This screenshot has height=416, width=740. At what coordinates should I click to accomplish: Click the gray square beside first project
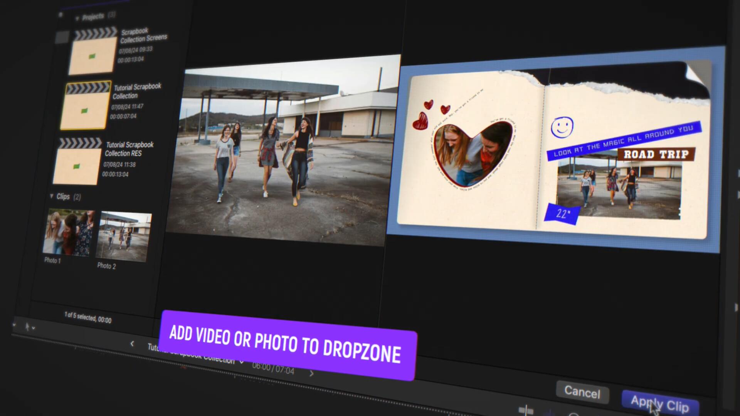click(62, 37)
